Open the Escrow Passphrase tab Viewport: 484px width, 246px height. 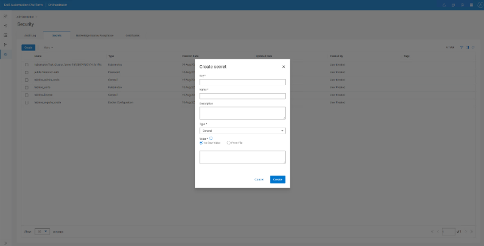point(94,36)
